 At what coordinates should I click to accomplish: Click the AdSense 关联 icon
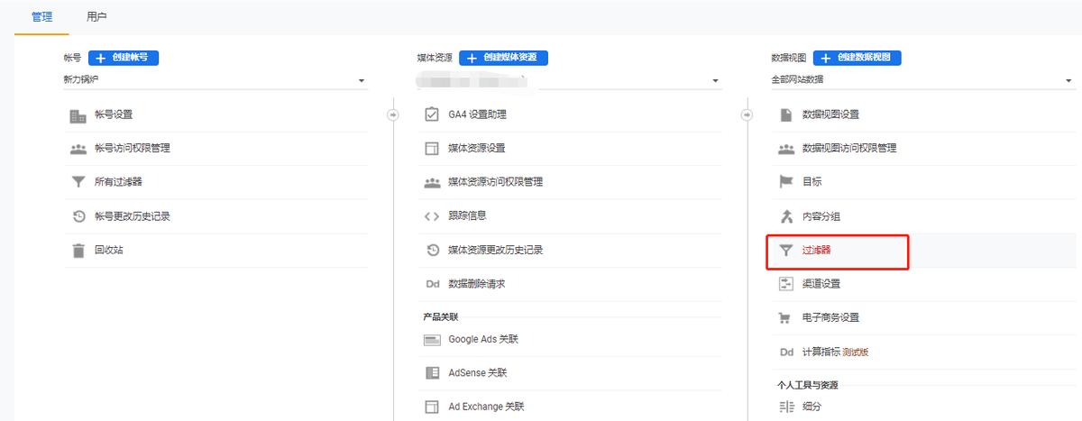point(432,373)
